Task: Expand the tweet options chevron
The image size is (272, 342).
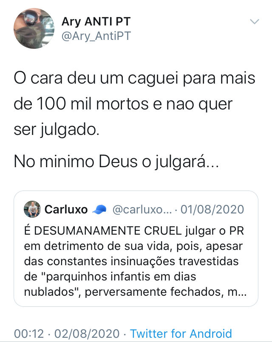Action: (x=255, y=22)
